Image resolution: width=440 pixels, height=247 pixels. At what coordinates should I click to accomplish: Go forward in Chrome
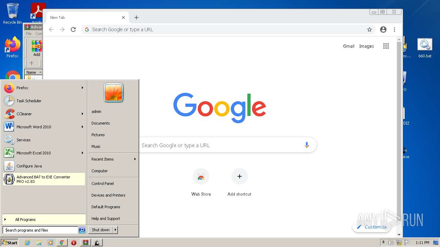(62, 30)
